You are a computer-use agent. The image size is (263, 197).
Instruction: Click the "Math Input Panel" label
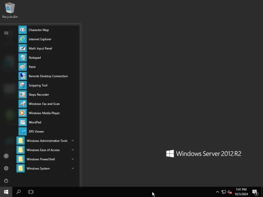pos(40,48)
